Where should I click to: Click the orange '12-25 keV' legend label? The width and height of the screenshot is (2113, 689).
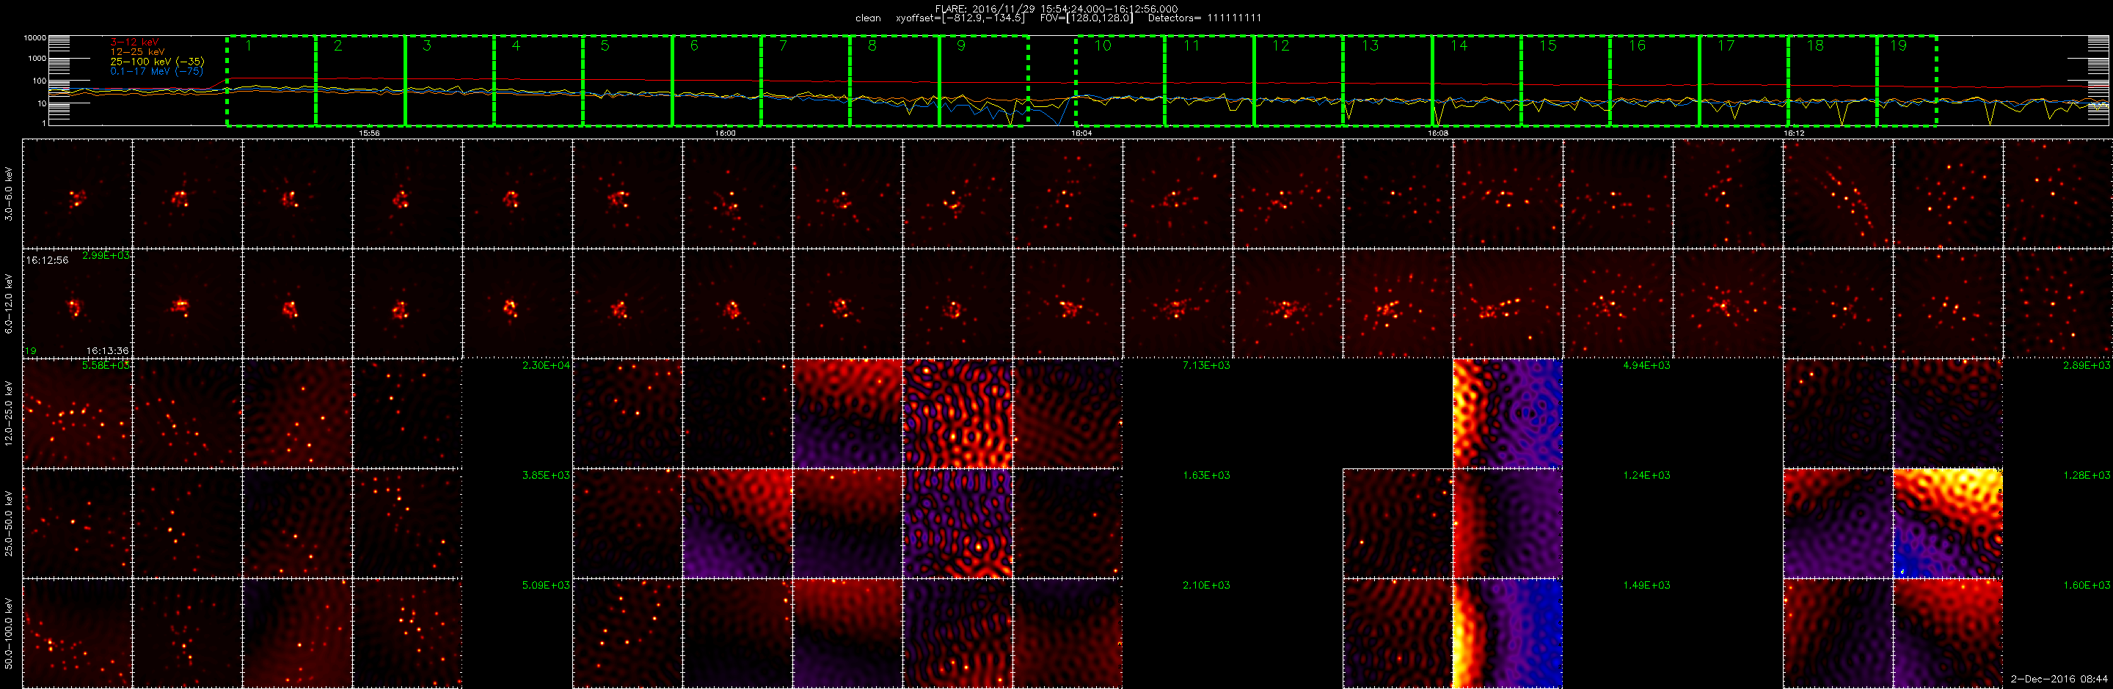click(137, 51)
